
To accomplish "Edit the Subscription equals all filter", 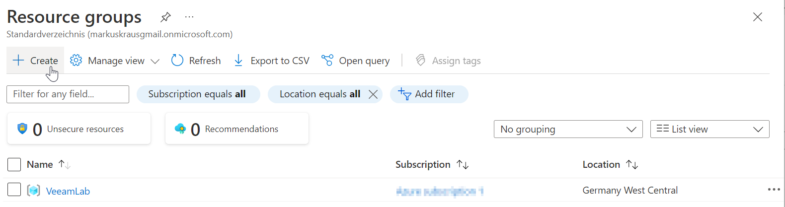I will pyautogui.click(x=198, y=94).
